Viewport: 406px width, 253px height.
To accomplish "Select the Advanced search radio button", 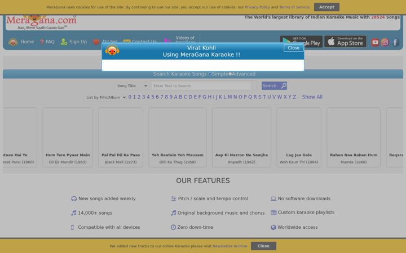I will [x=230, y=74].
